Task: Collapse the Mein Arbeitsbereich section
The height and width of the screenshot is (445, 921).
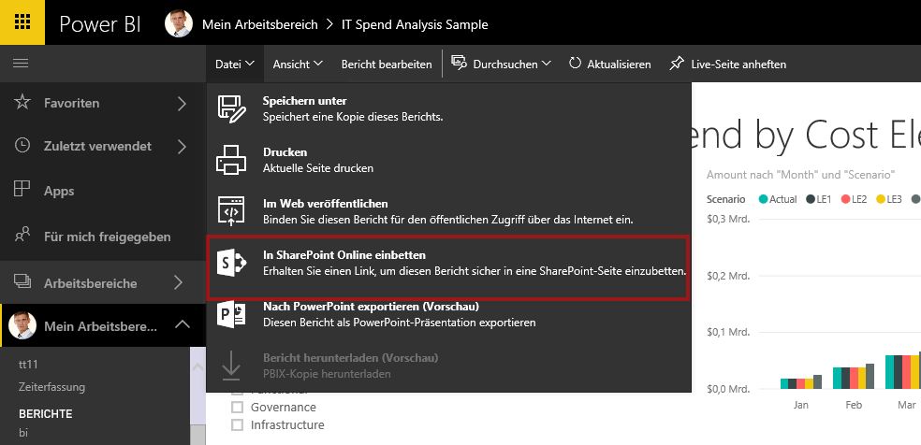Action: pos(182,325)
